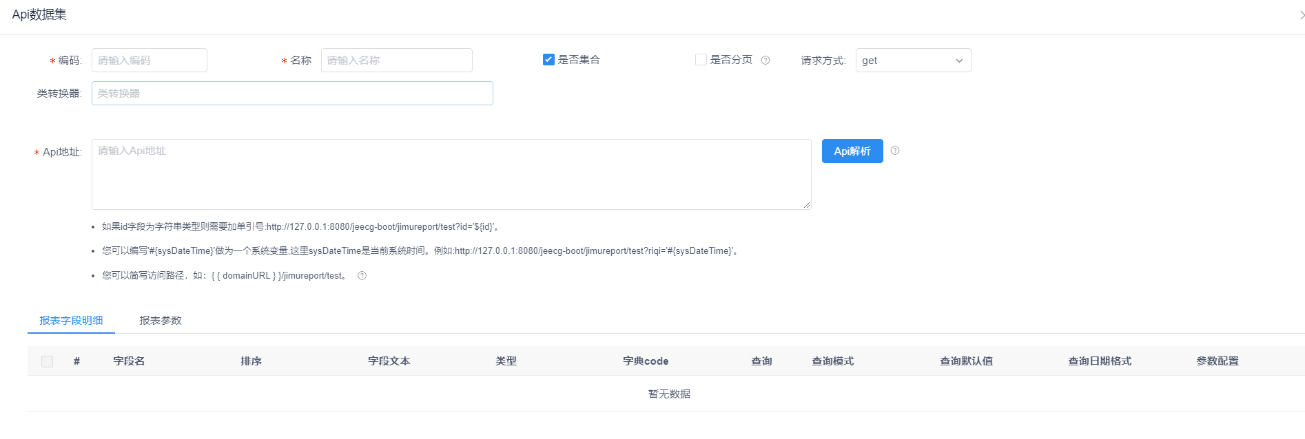
Task: Click the 字典code column header
Action: pos(646,361)
